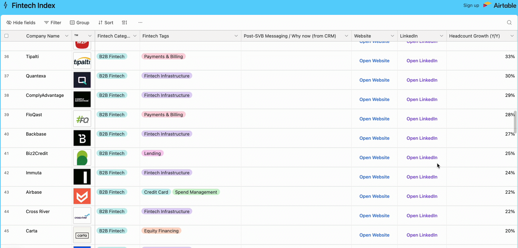Open the Filter options
The height and width of the screenshot is (248, 518).
pyautogui.click(x=53, y=22)
